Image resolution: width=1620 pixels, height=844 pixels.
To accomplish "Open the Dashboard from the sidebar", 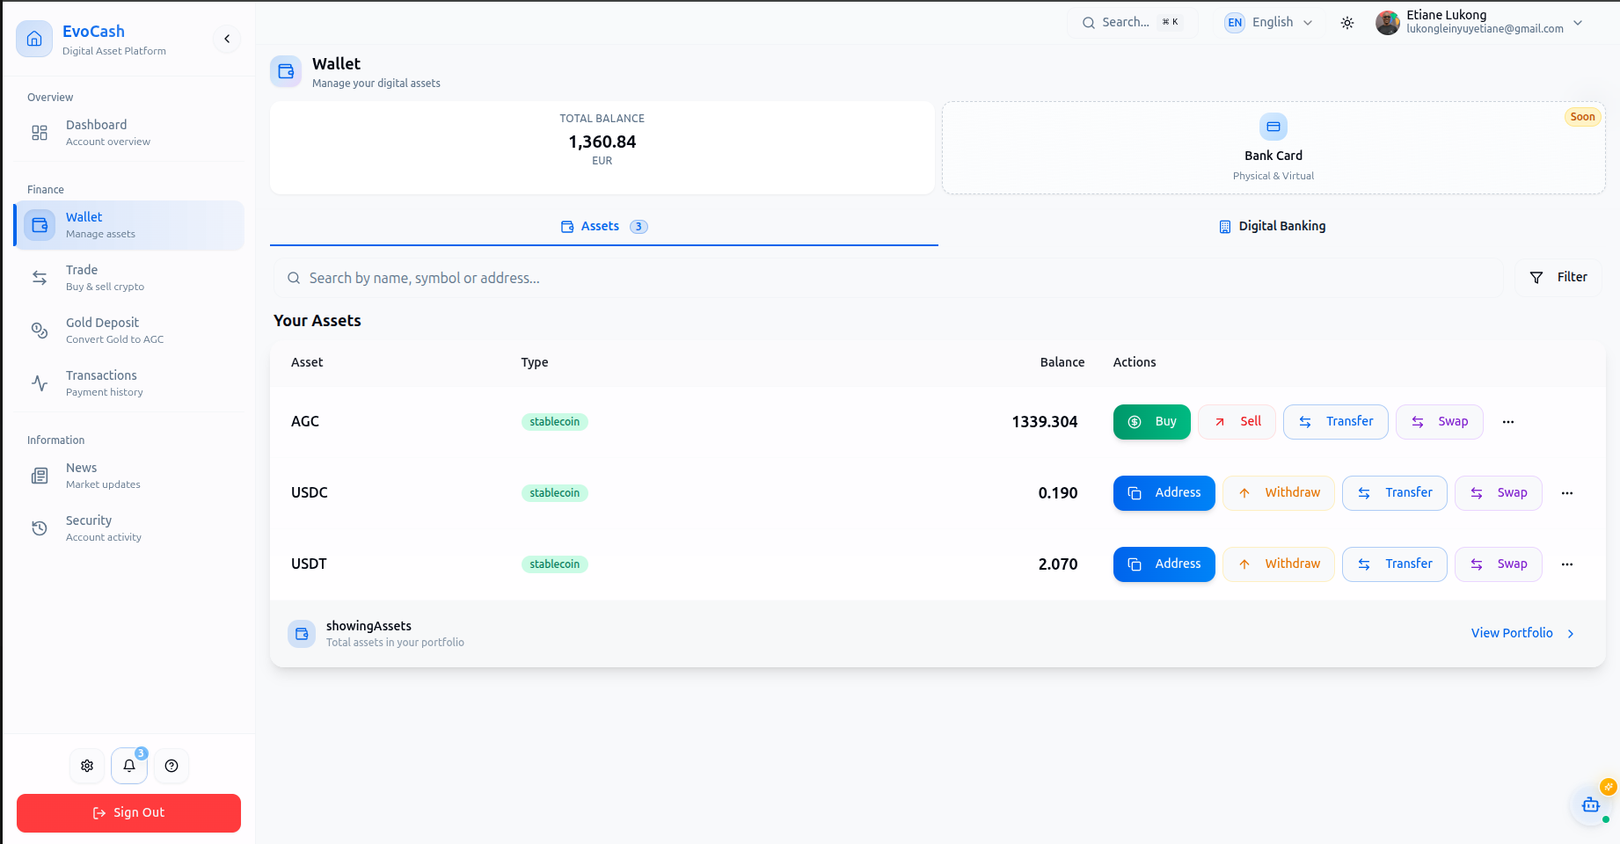I will point(97,132).
